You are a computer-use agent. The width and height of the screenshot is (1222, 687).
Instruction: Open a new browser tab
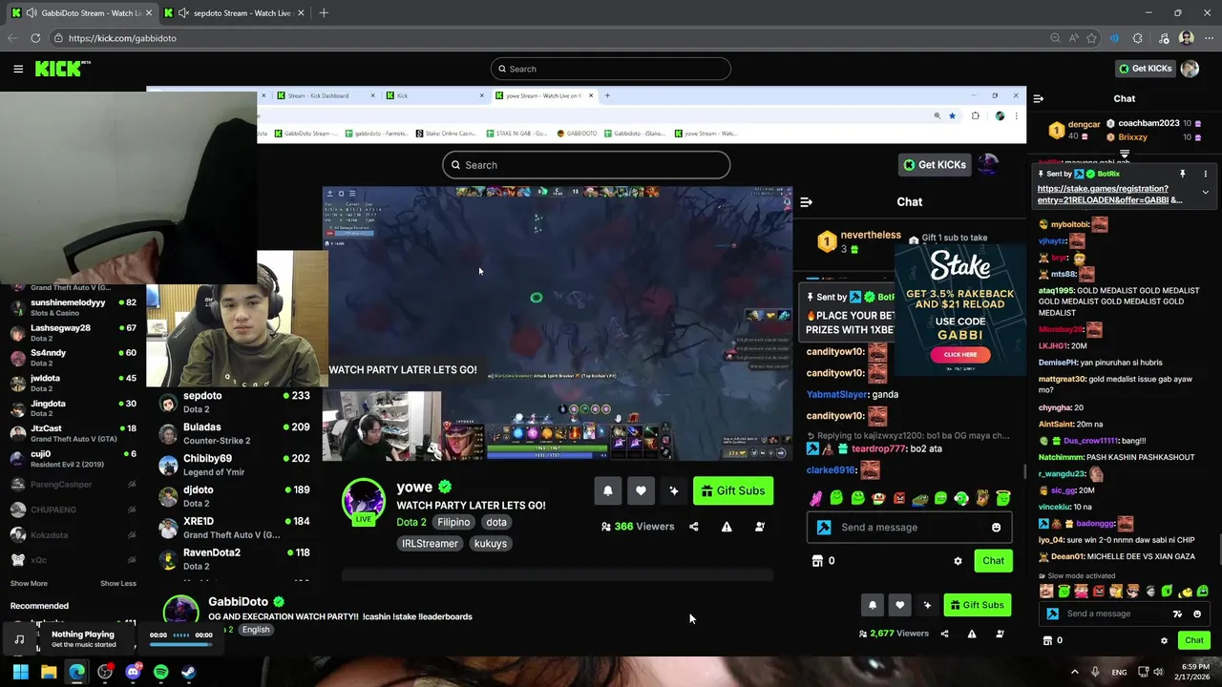point(324,13)
